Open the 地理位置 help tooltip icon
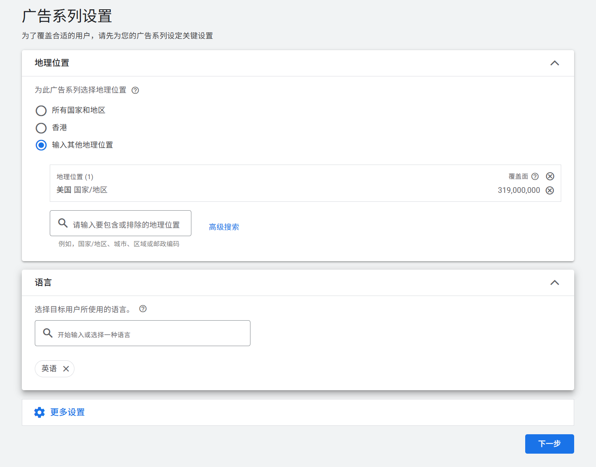Image resolution: width=596 pixels, height=467 pixels. (135, 90)
